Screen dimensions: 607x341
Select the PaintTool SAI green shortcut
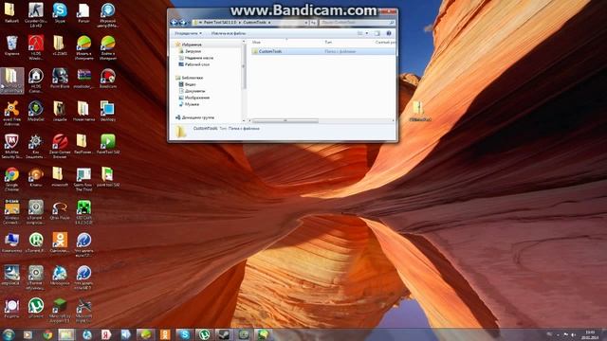[x=107, y=144]
